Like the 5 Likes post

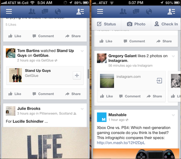coord(15,36)
